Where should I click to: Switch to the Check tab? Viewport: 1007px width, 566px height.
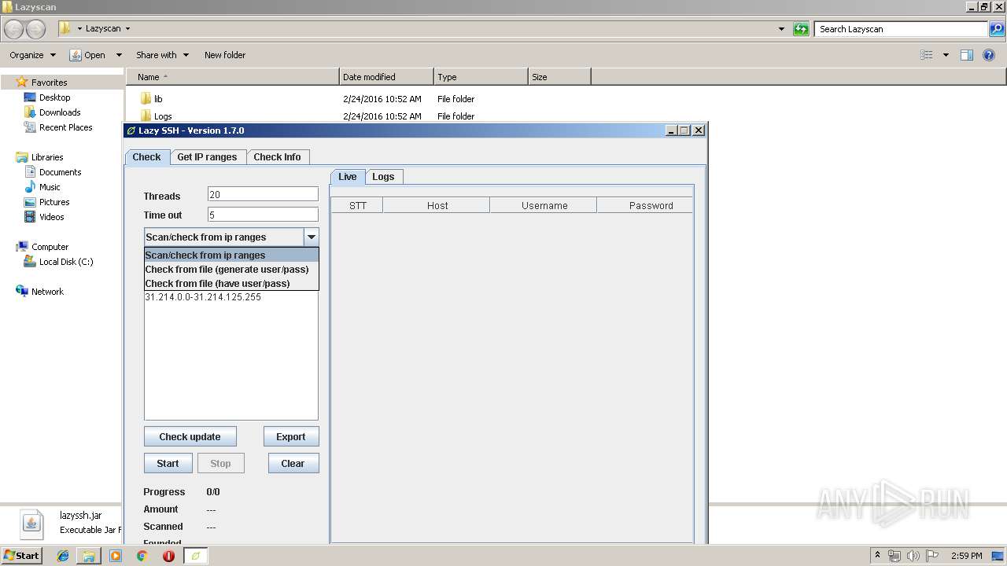(146, 157)
